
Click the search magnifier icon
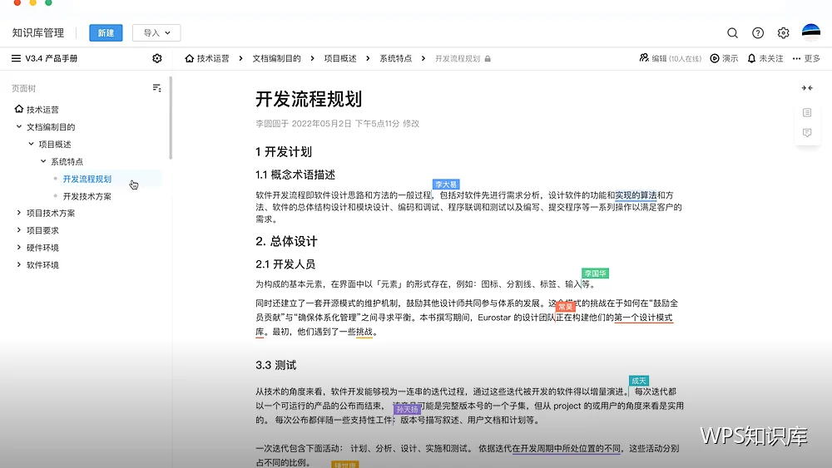coord(732,33)
